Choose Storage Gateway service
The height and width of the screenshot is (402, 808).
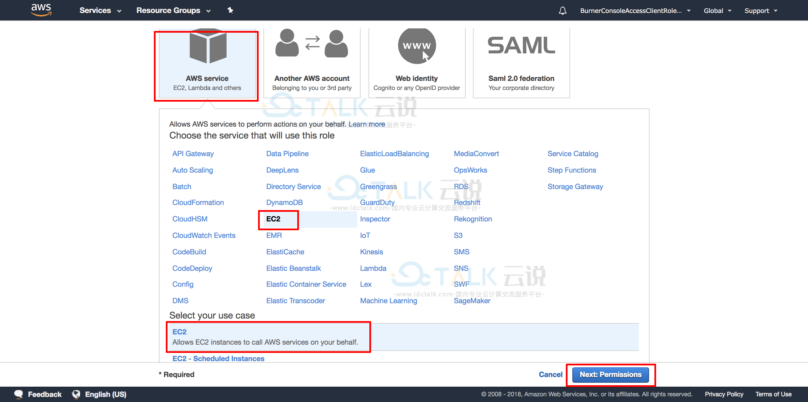(x=575, y=187)
